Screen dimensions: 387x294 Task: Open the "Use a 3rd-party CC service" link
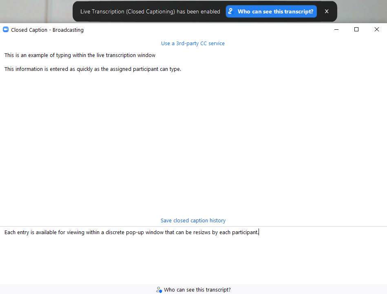[193, 44]
